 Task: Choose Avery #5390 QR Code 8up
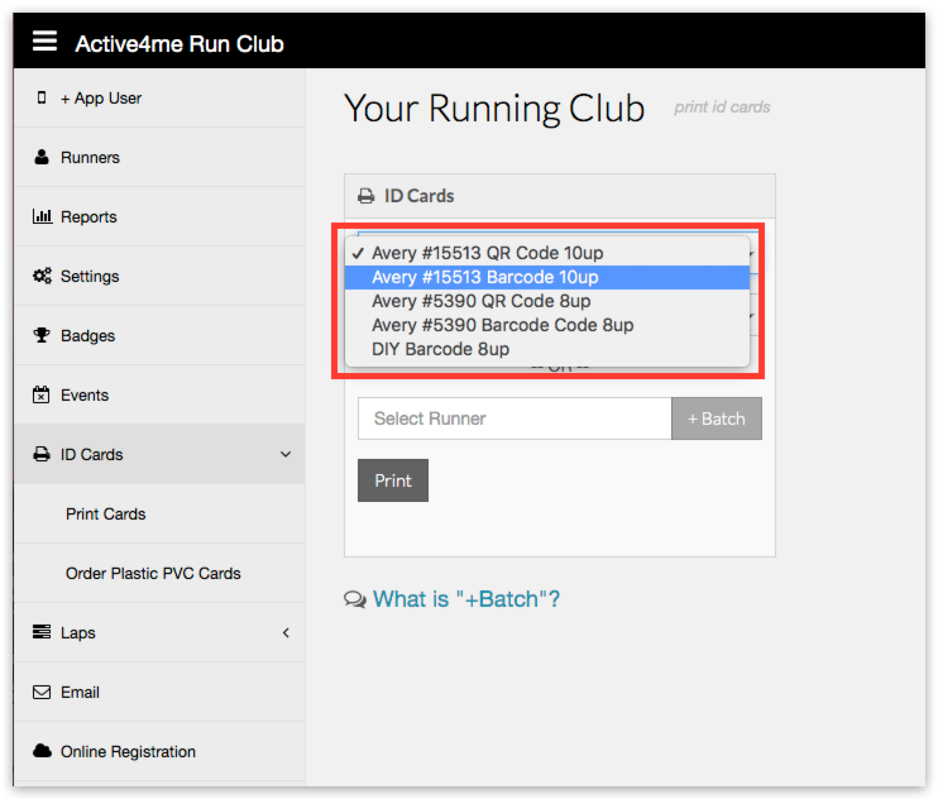(x=481, y=302)
